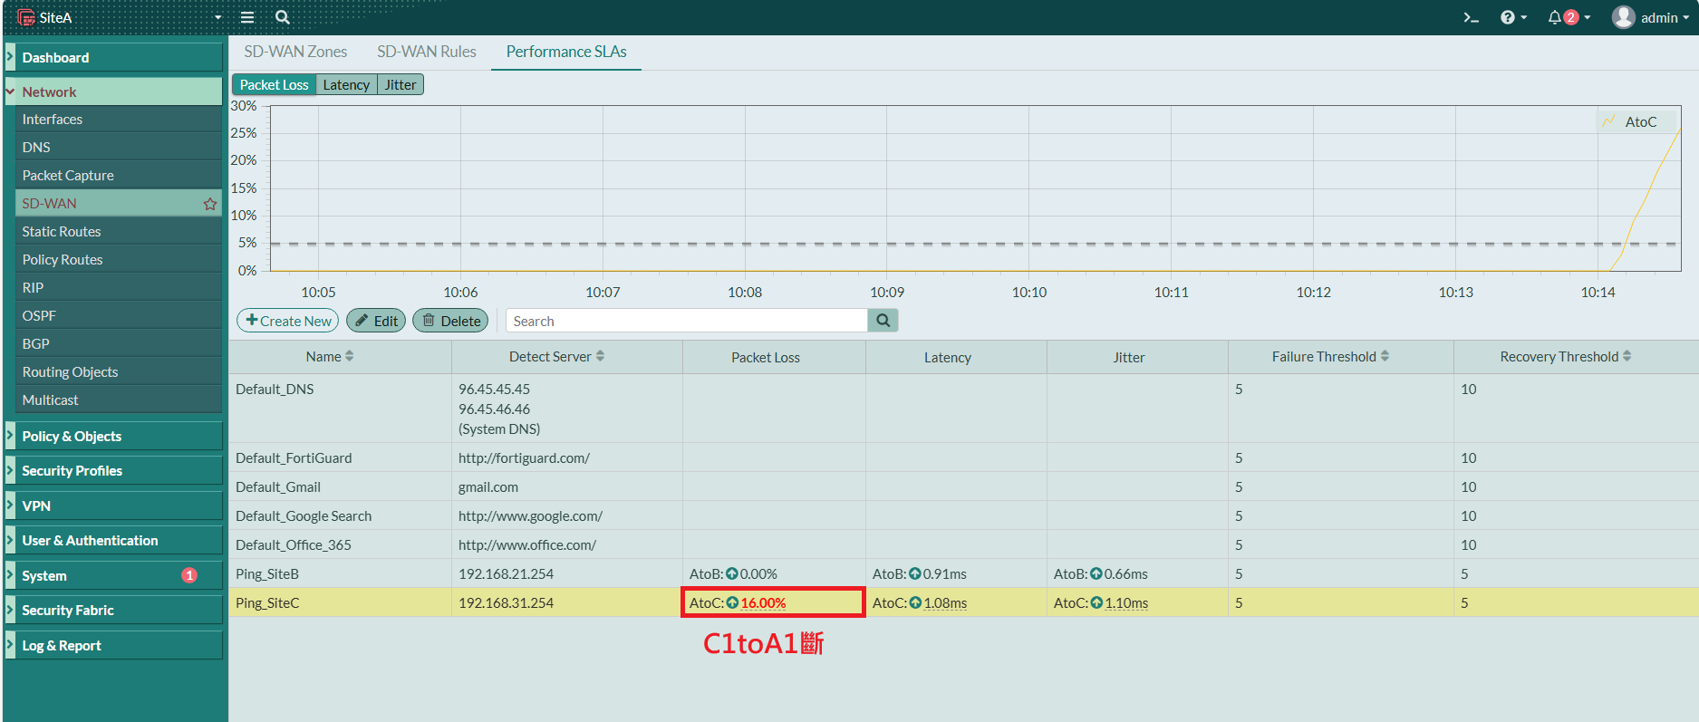Open the notifications bell icon
This screenshot has width=1699, height=722.
click(1555, 17)
